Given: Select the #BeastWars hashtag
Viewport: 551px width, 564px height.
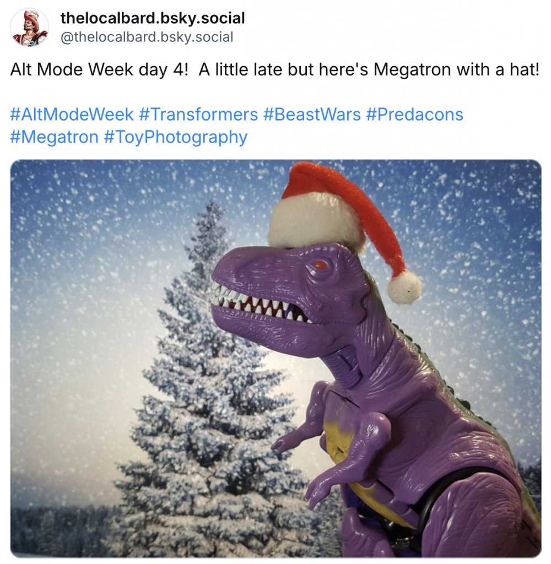Looking at the screenshot, I should click(x=312, y=115).
